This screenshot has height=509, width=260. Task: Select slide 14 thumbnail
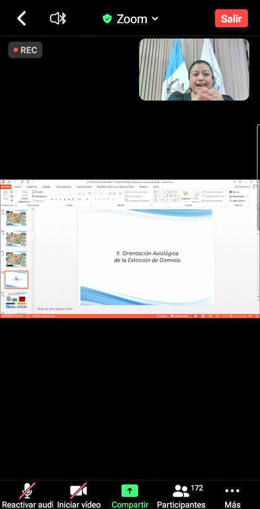(x=16, y=239)
